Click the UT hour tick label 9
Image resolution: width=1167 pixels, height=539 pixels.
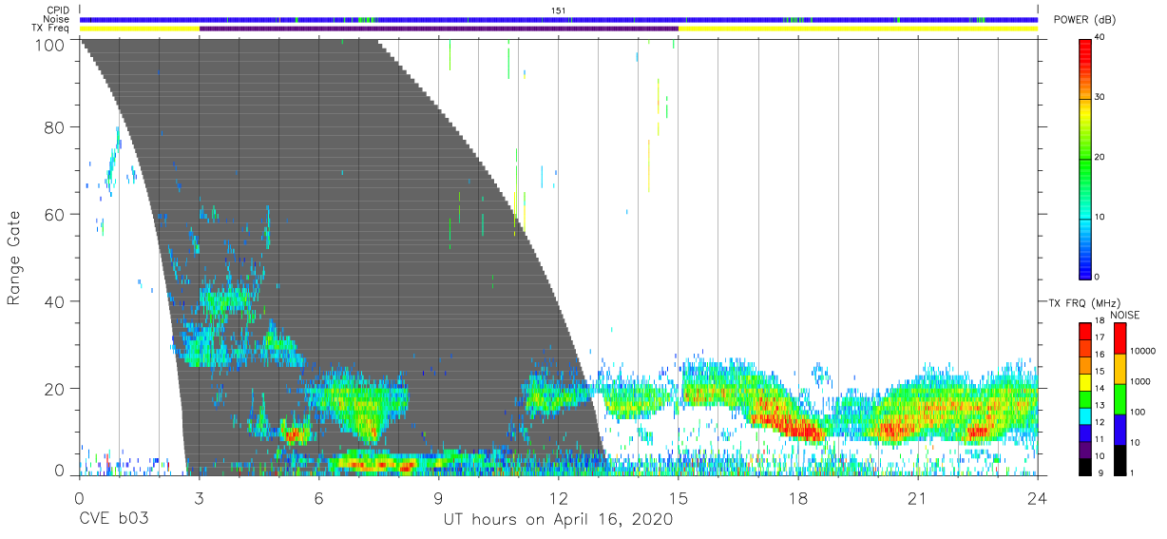439,498
